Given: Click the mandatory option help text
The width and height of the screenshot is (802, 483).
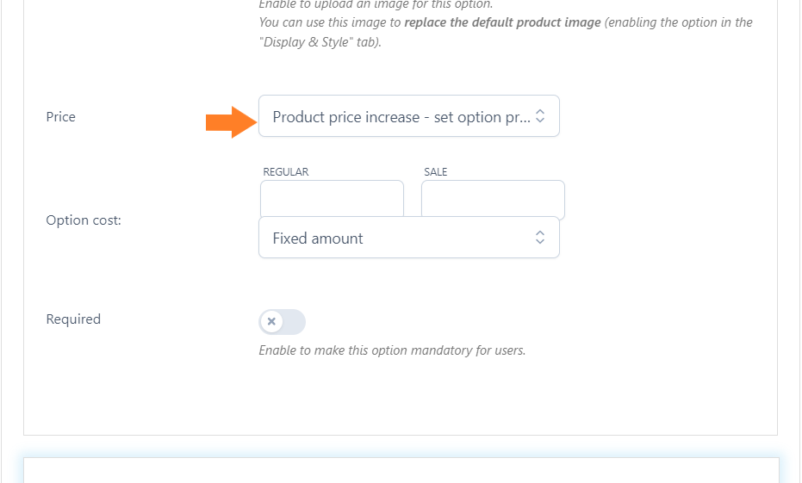Looking at the screenshot, I should pyautogui.click(x=392, y=350).
